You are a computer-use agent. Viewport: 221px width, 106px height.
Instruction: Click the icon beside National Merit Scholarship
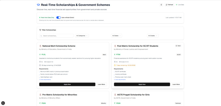pyautogui.click(x=40, y=46)
